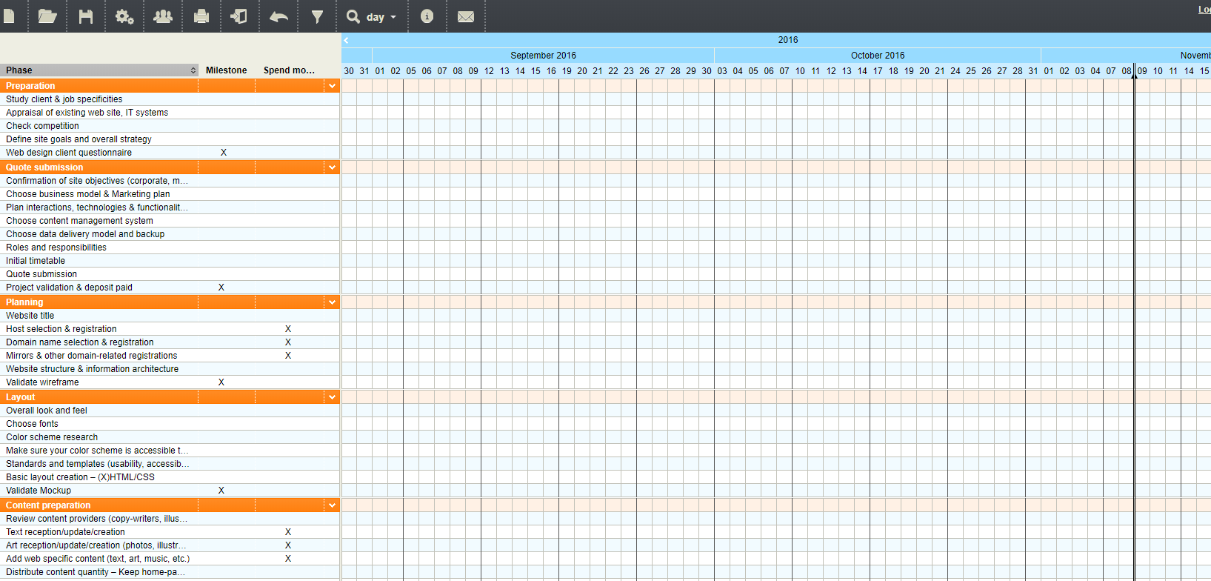Click spend money X for Text reception/update/creation

click(x=288, y=532)
